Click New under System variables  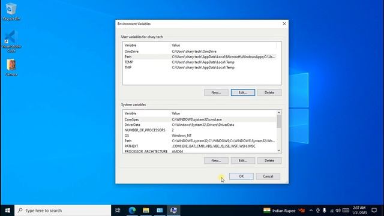coord(216,161)
